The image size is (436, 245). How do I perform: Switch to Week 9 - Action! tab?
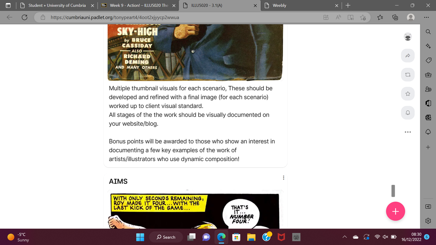[138, 5]
